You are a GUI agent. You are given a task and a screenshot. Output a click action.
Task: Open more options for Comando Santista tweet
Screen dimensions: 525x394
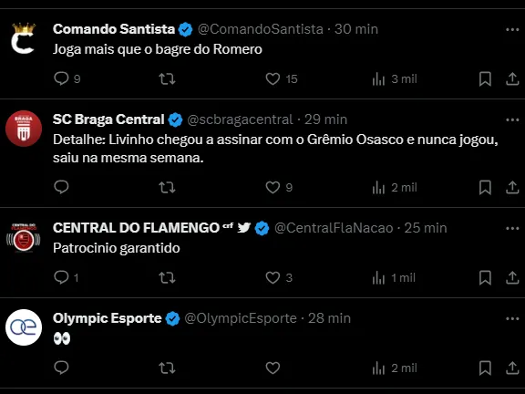512,30
